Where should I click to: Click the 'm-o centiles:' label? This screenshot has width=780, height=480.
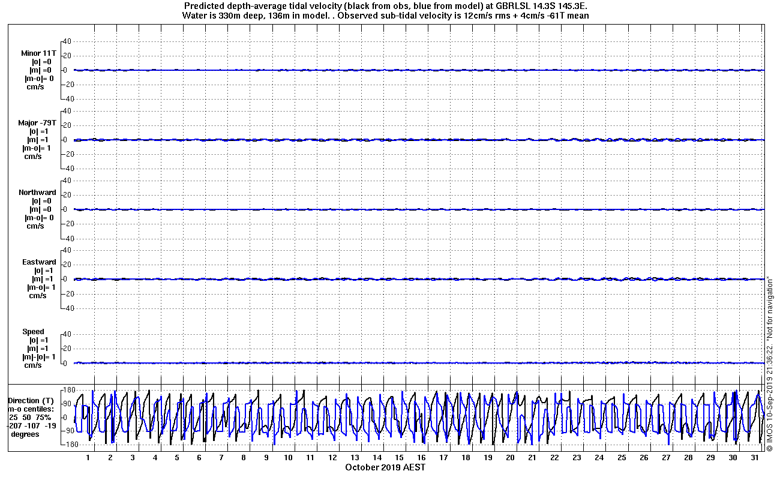pyautogui.click(x=32, y=409)
